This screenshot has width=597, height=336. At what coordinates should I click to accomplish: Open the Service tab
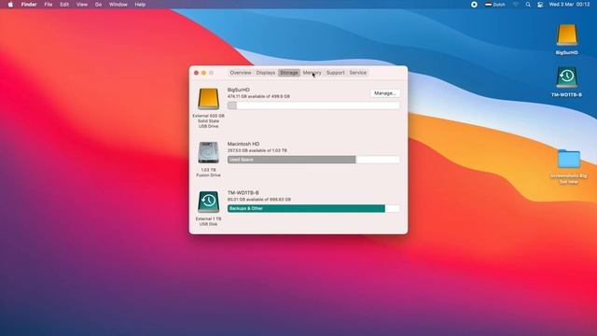click(x=358, y=73)
